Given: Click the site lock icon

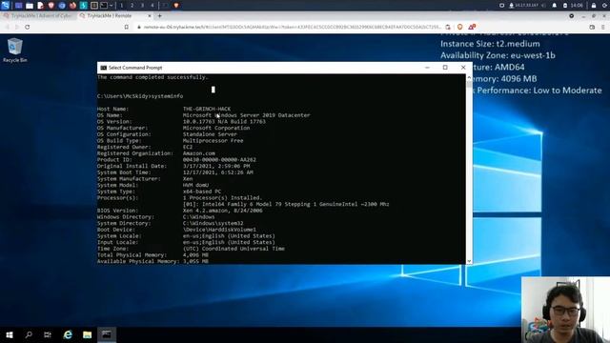Looking at the screenshot, I should [139, 27].
